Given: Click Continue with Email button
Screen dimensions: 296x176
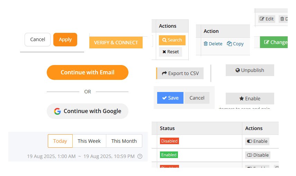Looking at the screenshot, I should pyautogui.click(x=88, y=72).
